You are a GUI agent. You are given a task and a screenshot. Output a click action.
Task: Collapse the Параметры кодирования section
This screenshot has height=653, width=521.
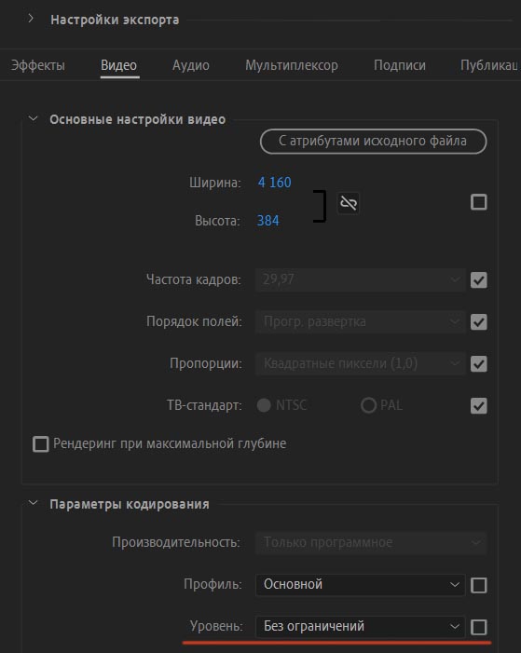(x=33, y=503)
